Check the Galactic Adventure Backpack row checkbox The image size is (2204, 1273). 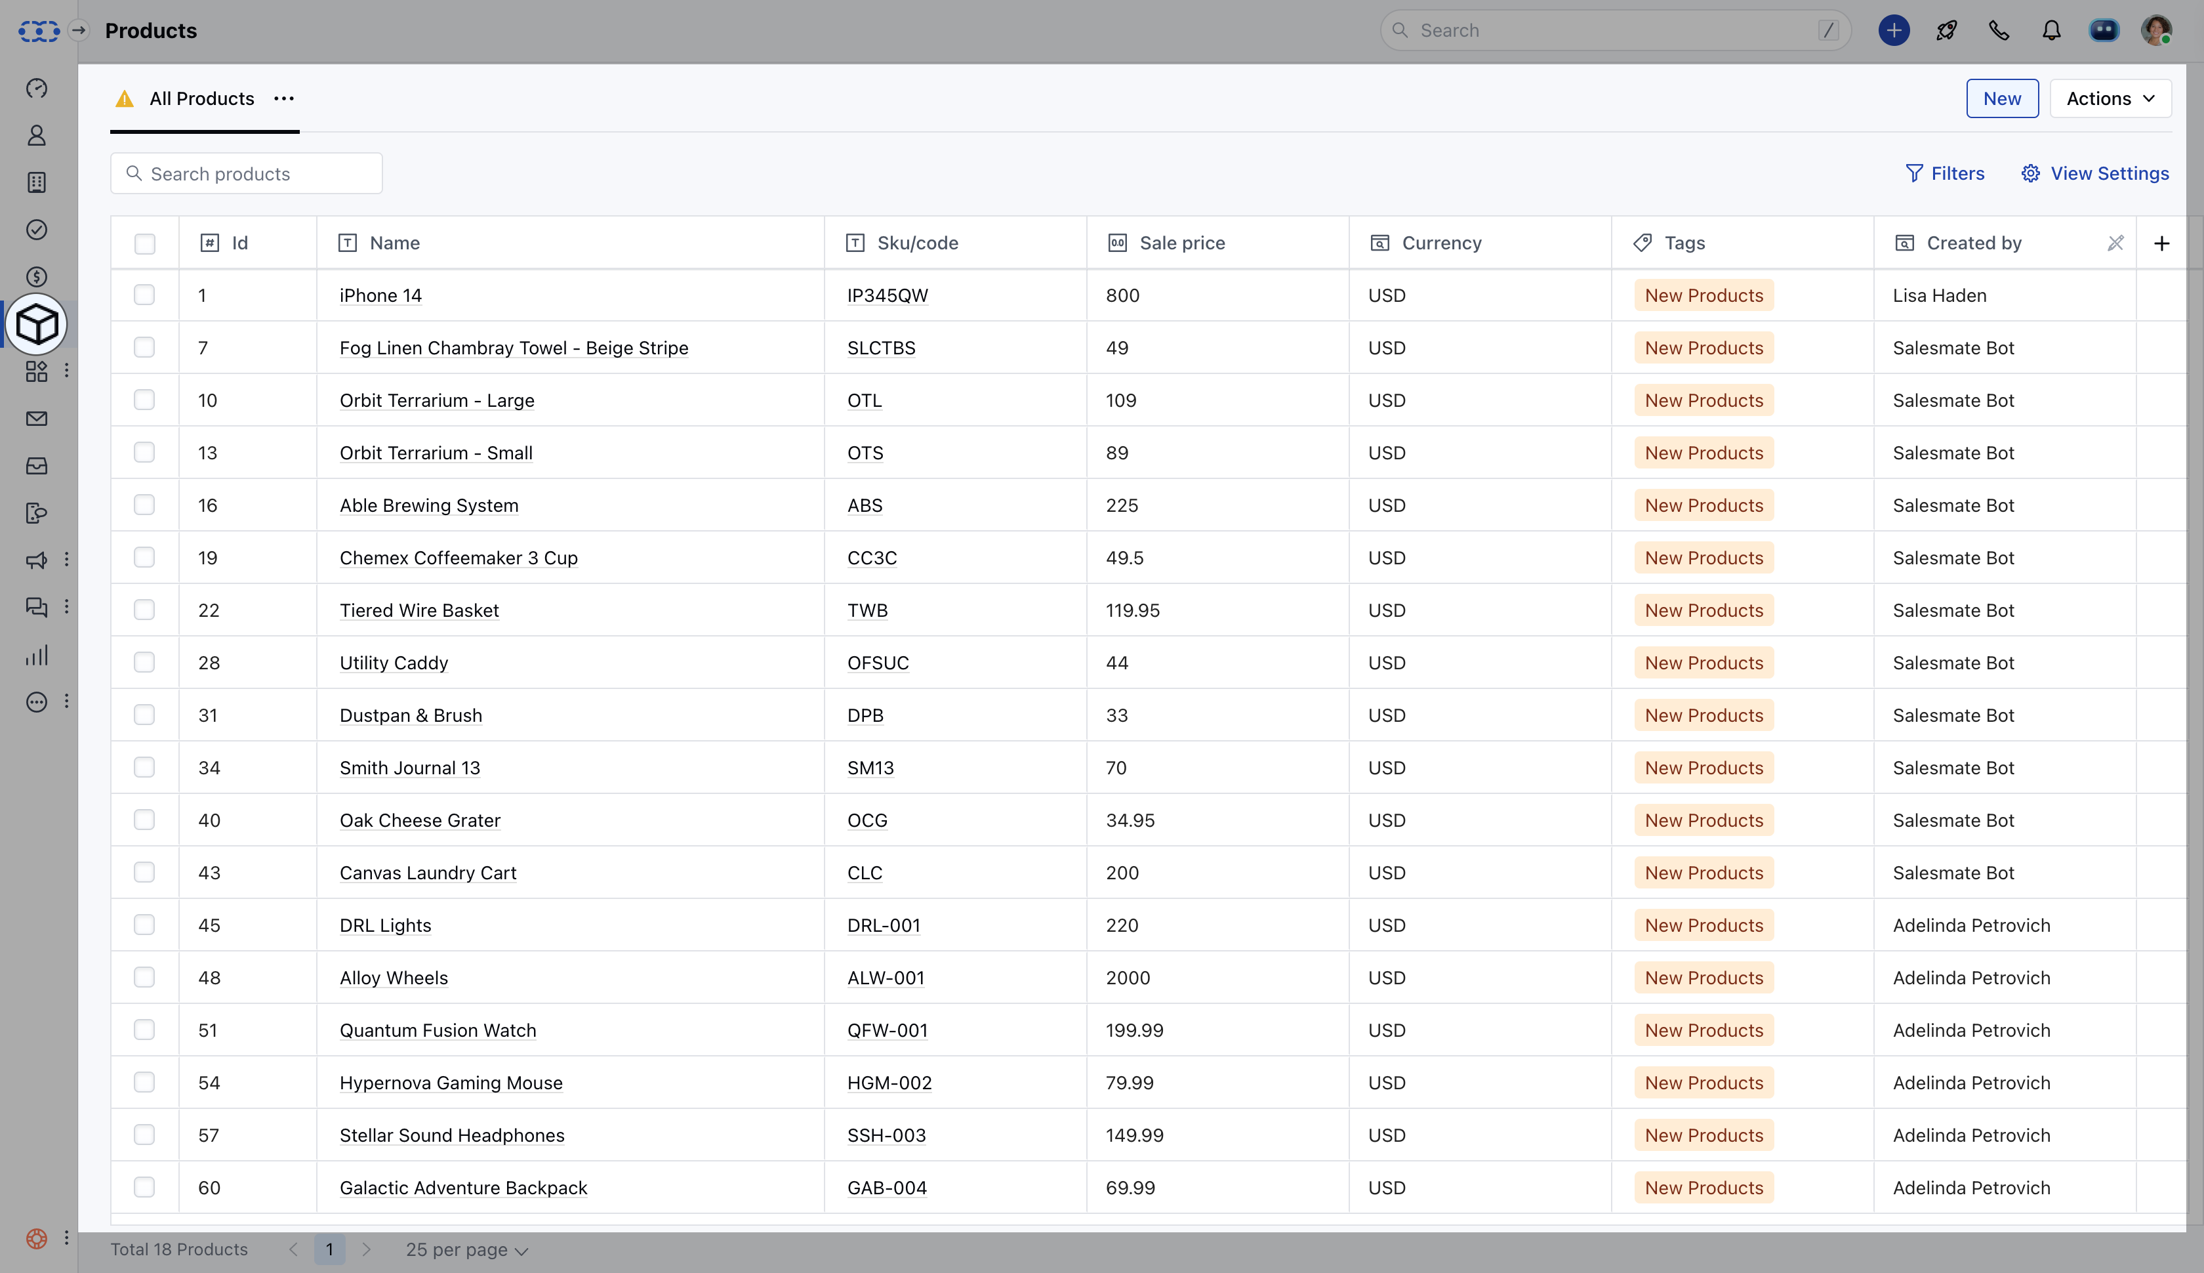144,1186
